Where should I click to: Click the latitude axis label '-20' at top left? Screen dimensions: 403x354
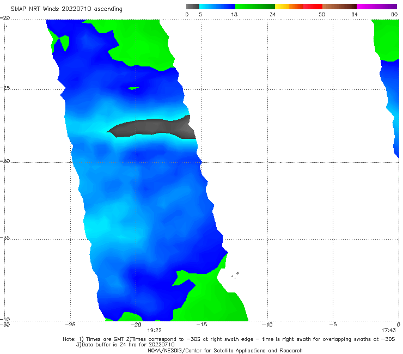point(5,18)
